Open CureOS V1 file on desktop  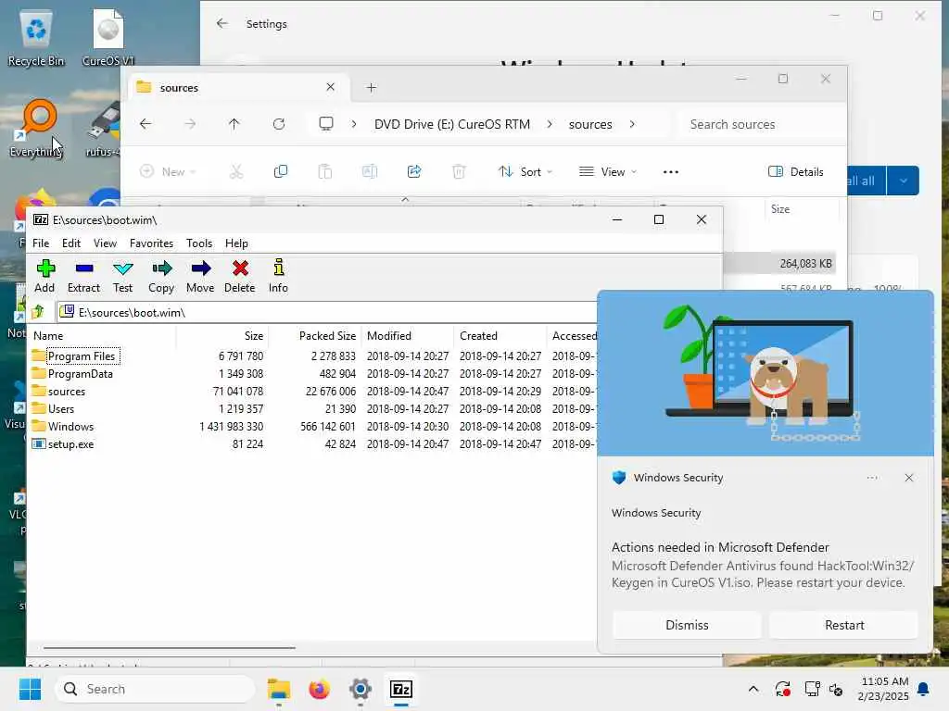click(x=108, y=39)
